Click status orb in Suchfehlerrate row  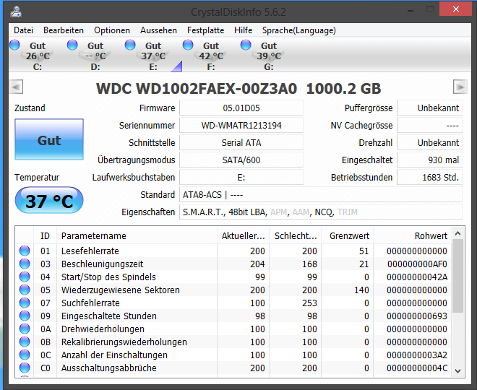(x=25, y=303)
